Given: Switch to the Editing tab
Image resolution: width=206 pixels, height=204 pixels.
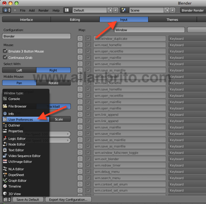Looking at the screenshot, I should coord(75,20).
